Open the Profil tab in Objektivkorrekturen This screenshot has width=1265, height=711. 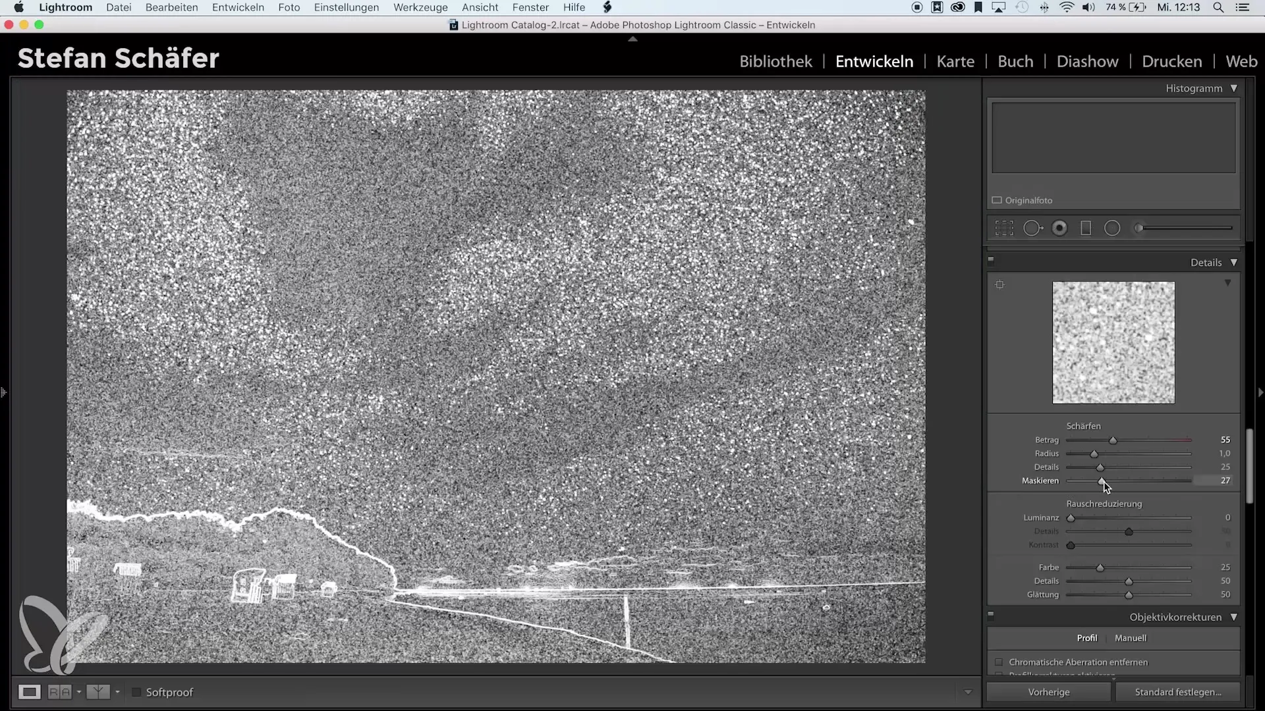(x=1087, y=638)
